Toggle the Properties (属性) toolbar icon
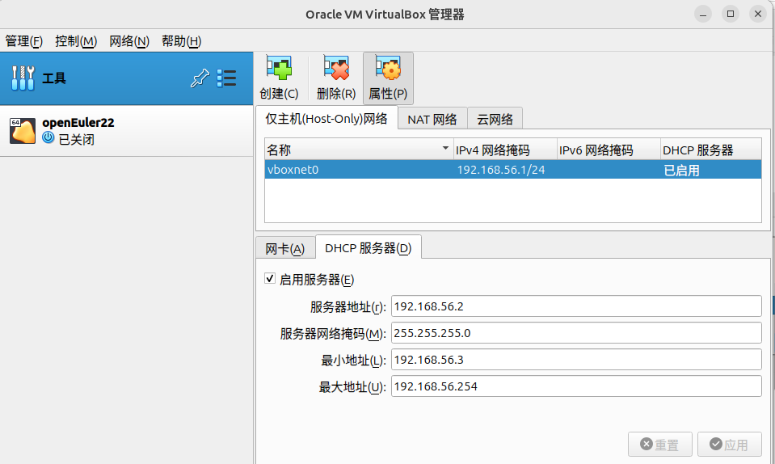Viewport: 775px width, 464px height. click(388, 68)
